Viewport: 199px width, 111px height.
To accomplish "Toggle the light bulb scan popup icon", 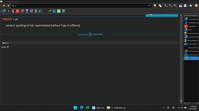I will point(155,6).
